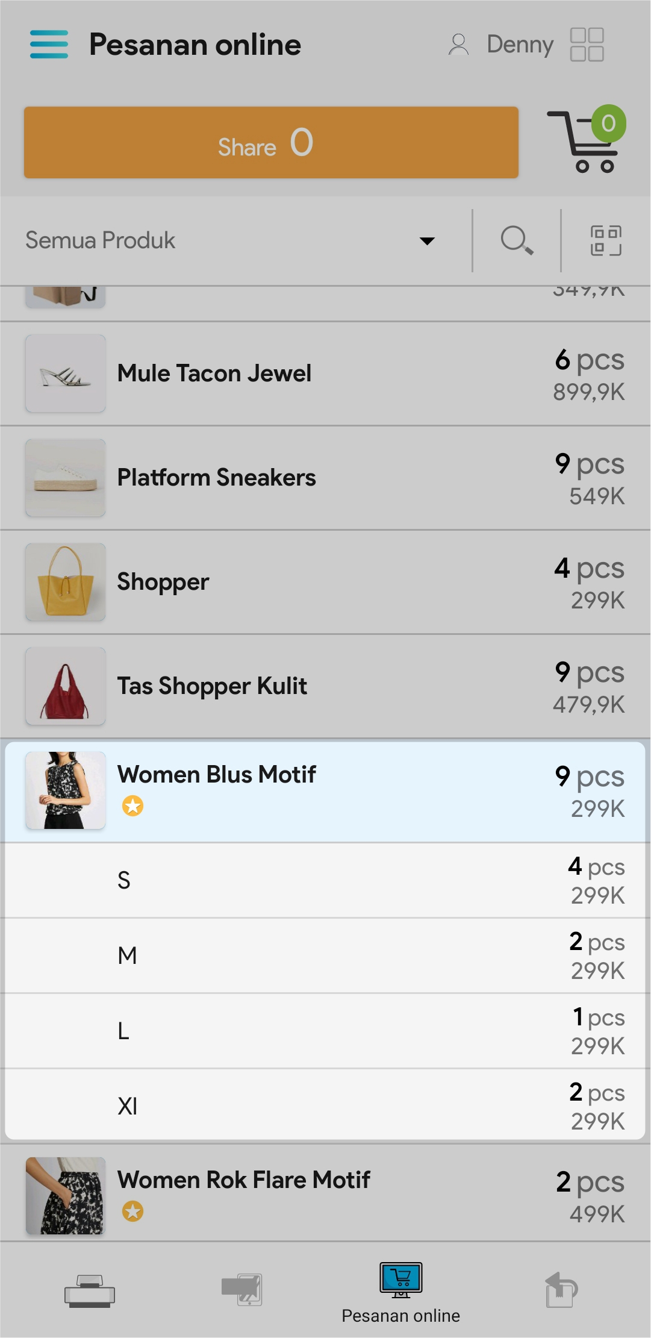Open the display device icon in bottom bar
The height and width of the screenshot is (1338, 651).
[241, 1289]
